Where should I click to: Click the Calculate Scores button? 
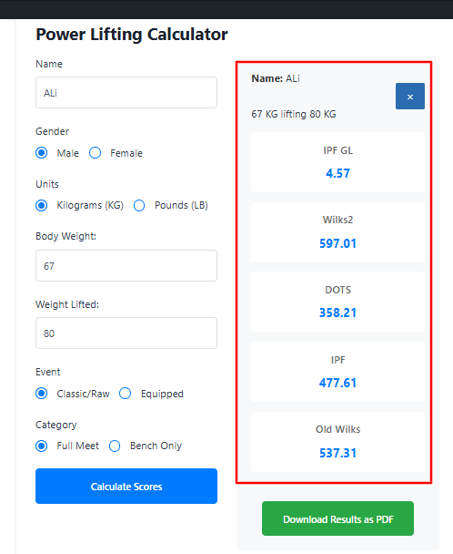[x=126, y=487]
